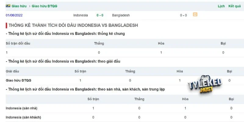
Task: Click the green 0 - 0 full-time score
Action: pyautogui.click(x=100, y=15)
